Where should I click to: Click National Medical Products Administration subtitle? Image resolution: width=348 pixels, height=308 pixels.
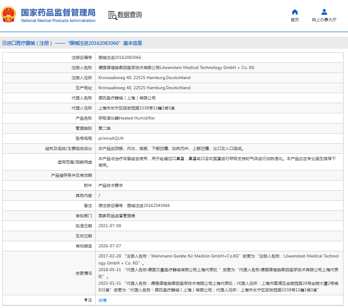coord(58,21)
